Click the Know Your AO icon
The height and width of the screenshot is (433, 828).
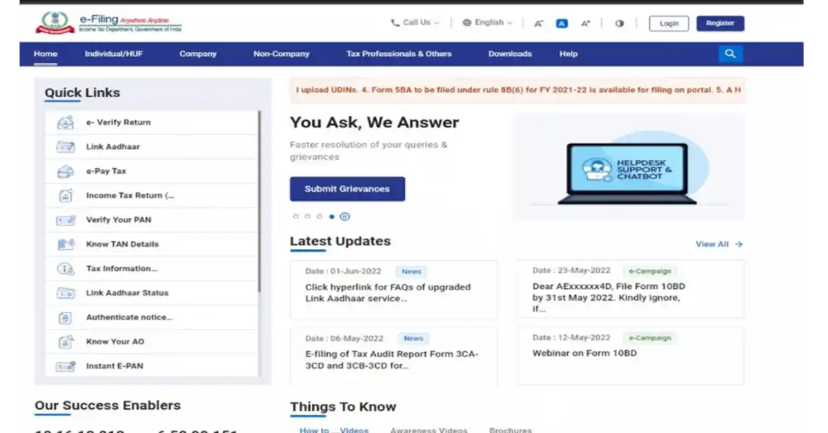(x=66, y=342)
